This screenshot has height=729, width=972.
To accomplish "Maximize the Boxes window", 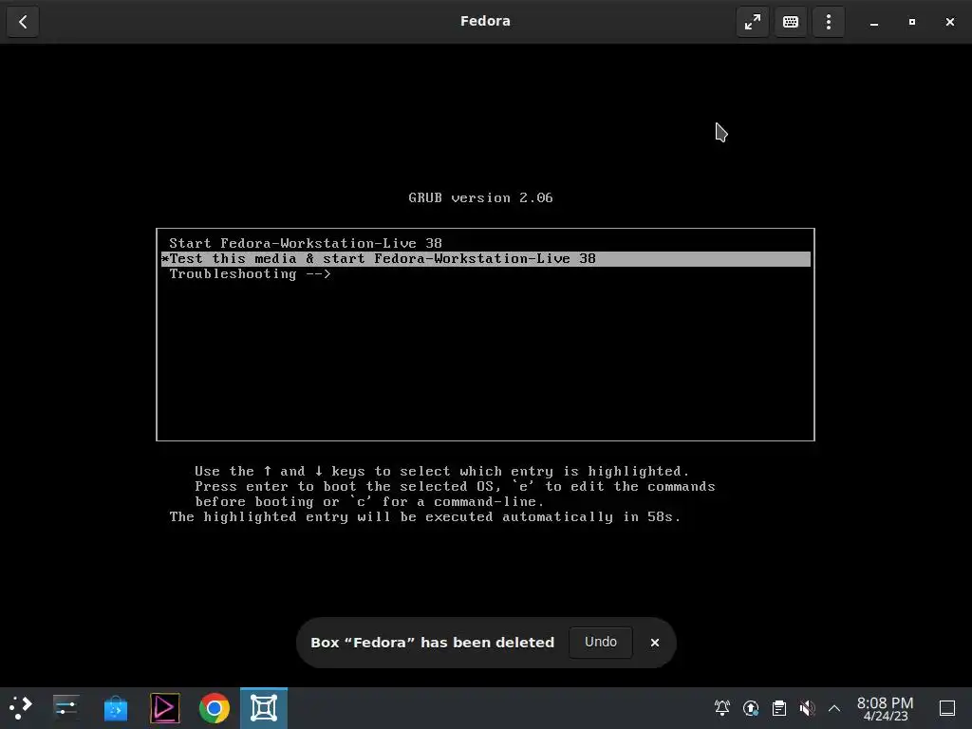I will (912, 22).
